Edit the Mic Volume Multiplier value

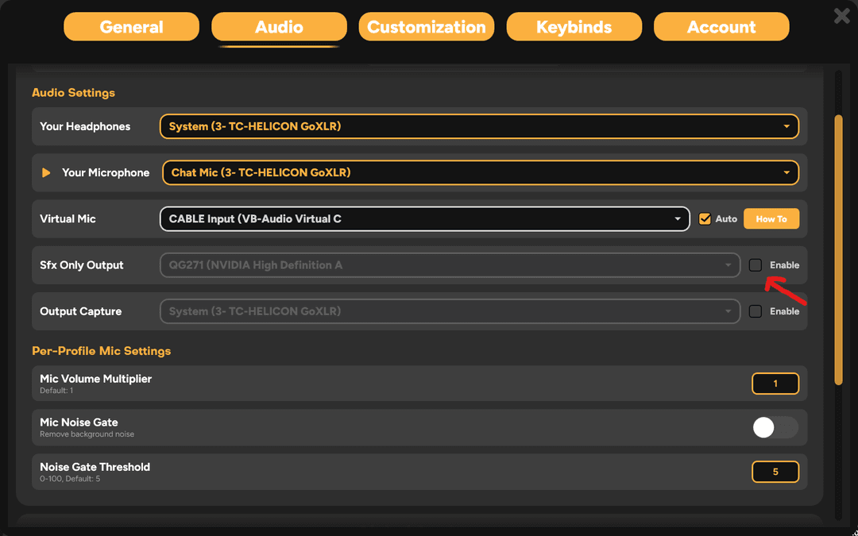tap(775, 383)
